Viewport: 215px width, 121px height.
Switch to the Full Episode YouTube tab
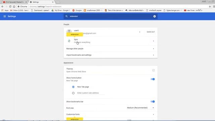pyautogui.click(x=15, y=2)
